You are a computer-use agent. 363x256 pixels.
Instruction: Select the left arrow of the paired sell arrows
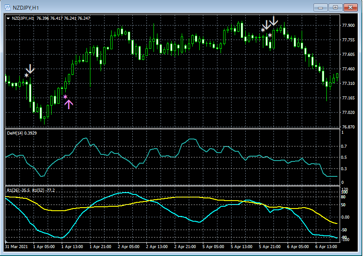pos(267,25)
